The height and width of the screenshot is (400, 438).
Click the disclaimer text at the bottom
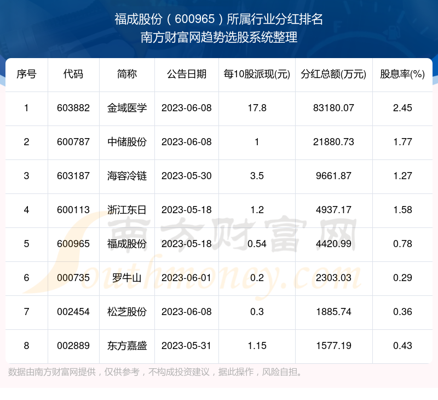[x=155, y=373]
